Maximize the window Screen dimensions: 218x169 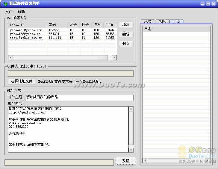(x=208, y=4)
